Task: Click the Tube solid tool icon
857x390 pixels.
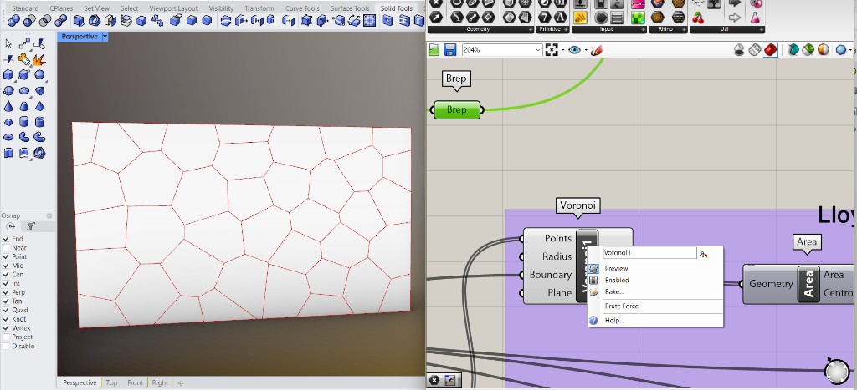Action: pyautogui.click(x=39, y=121)
